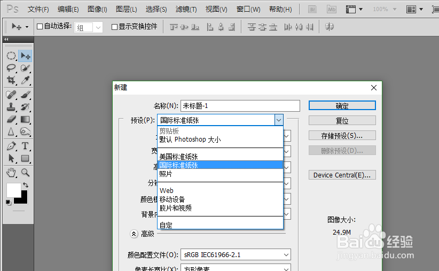Screen dimensions: 439x271
Task: Click the 复位 button
Action: point(342,120)
